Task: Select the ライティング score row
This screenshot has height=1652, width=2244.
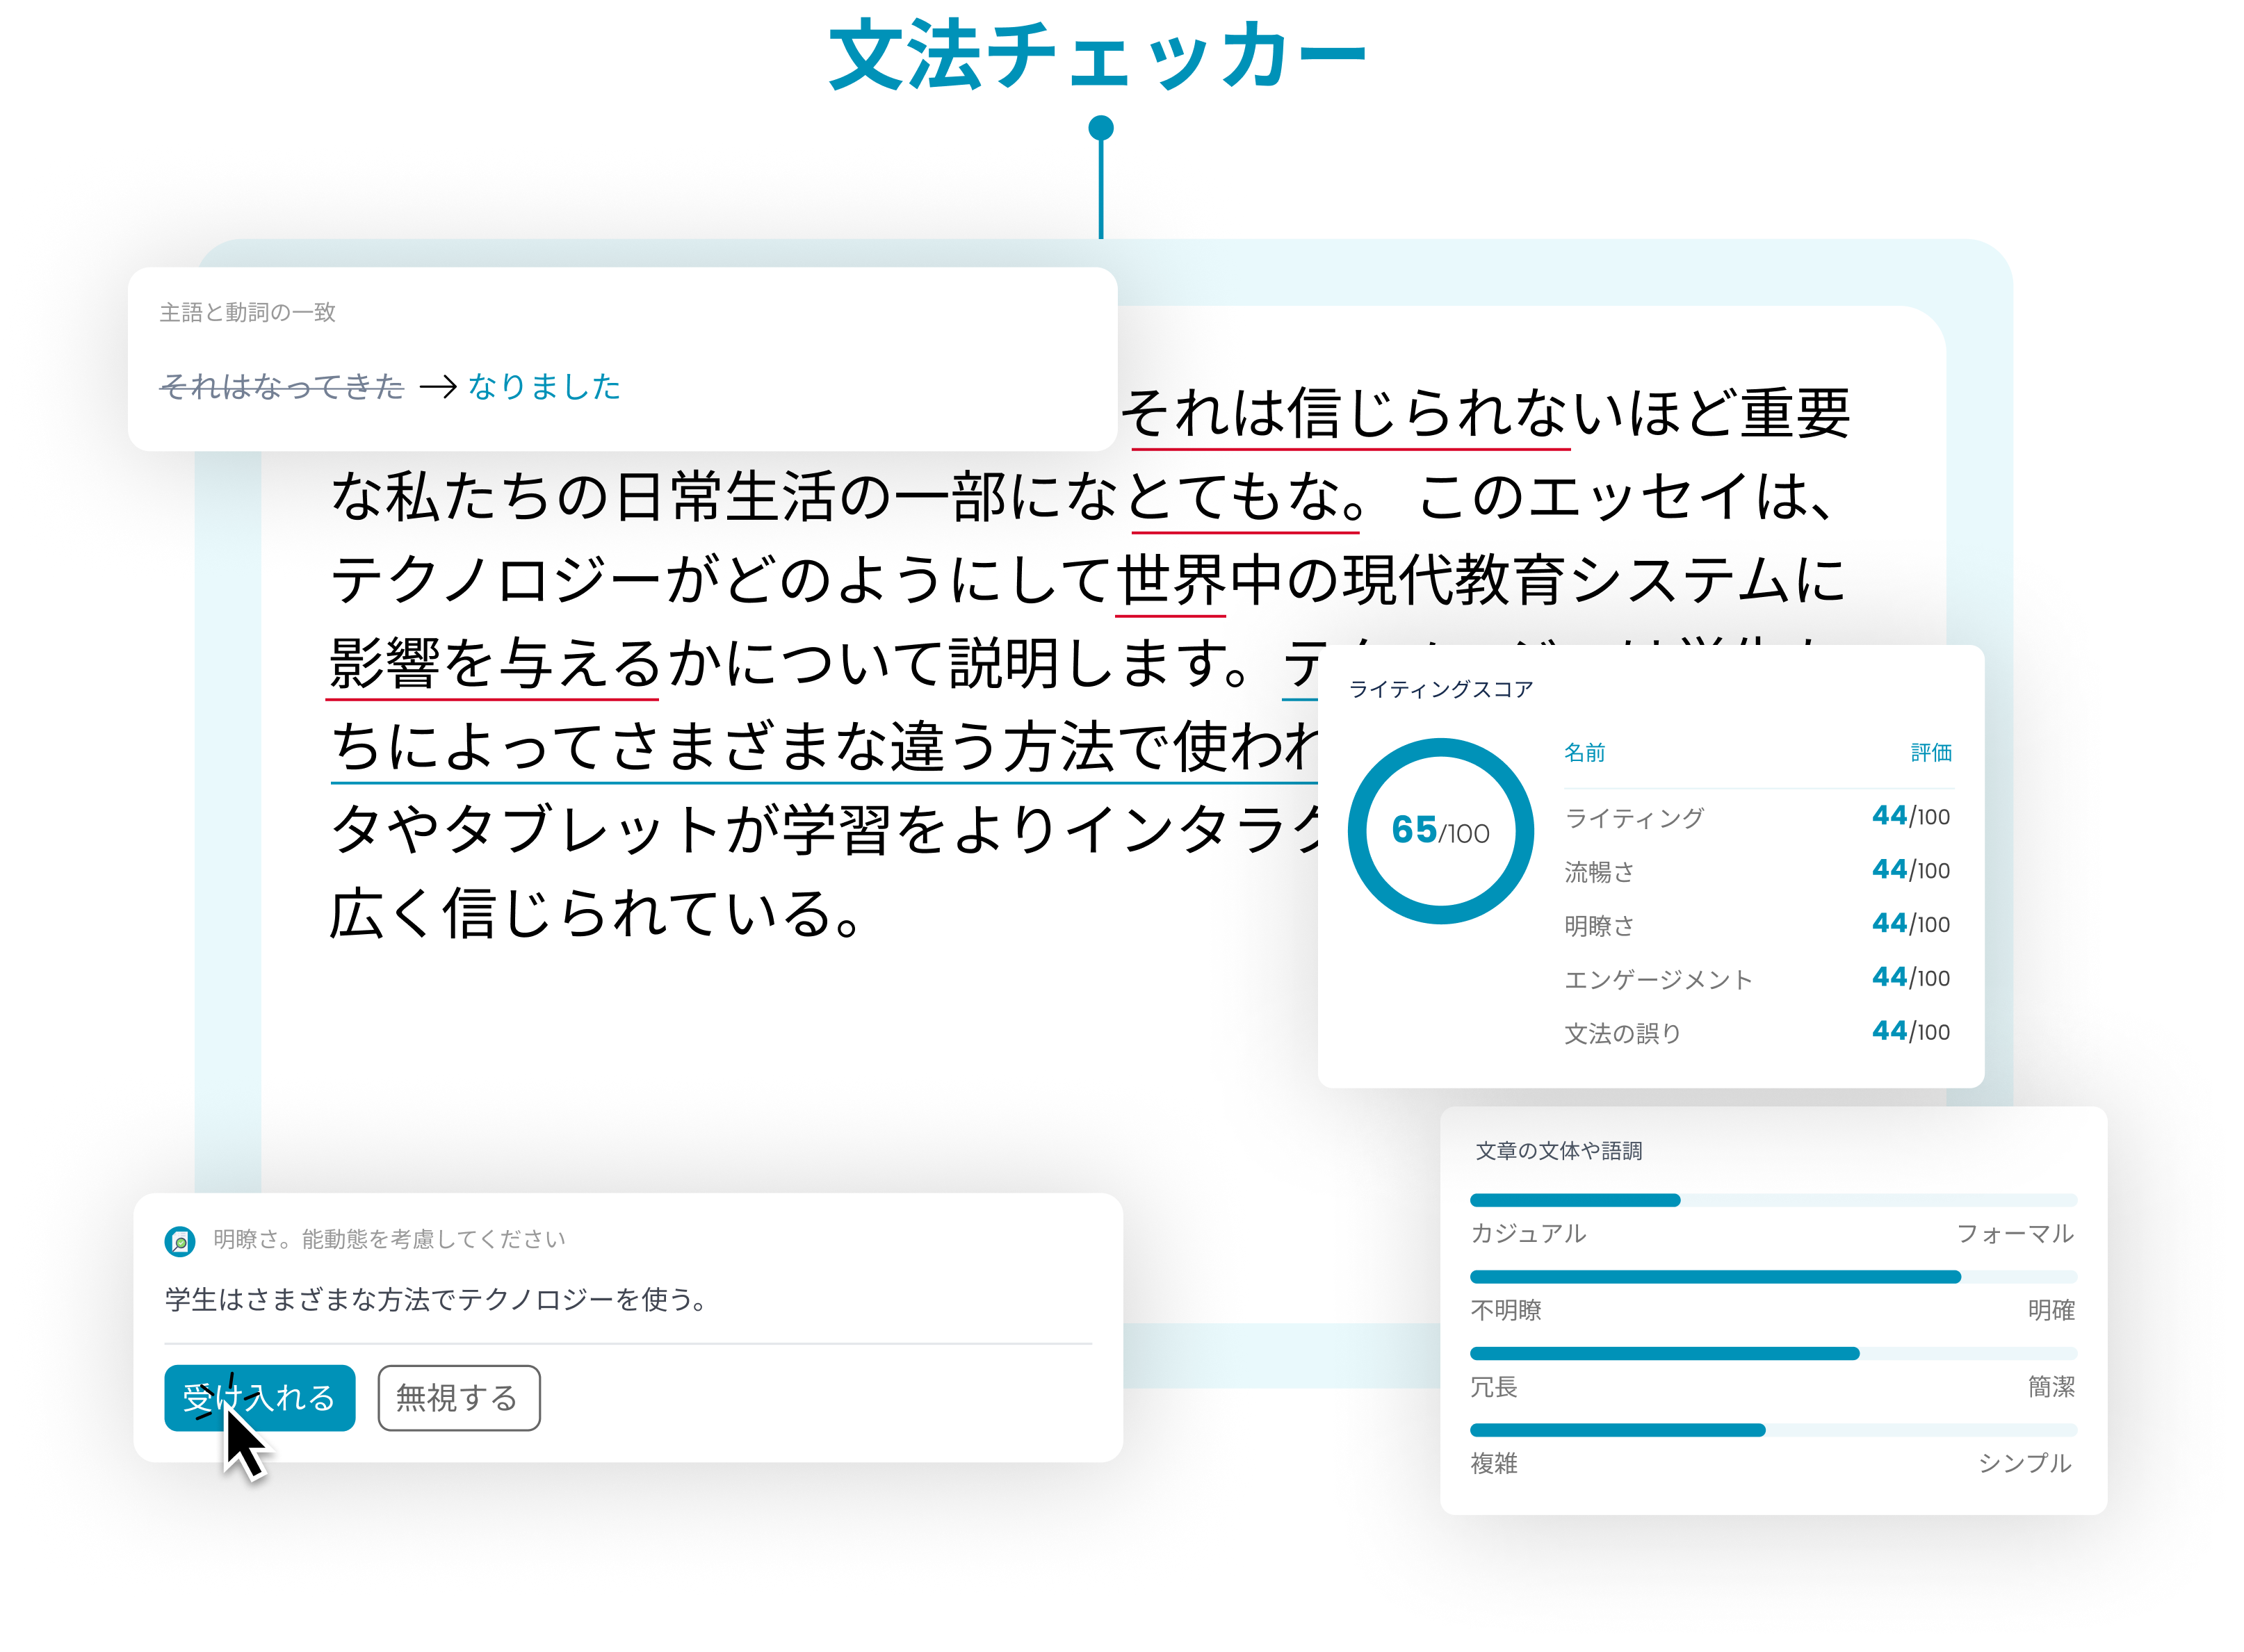Action: click(1637, 817)
